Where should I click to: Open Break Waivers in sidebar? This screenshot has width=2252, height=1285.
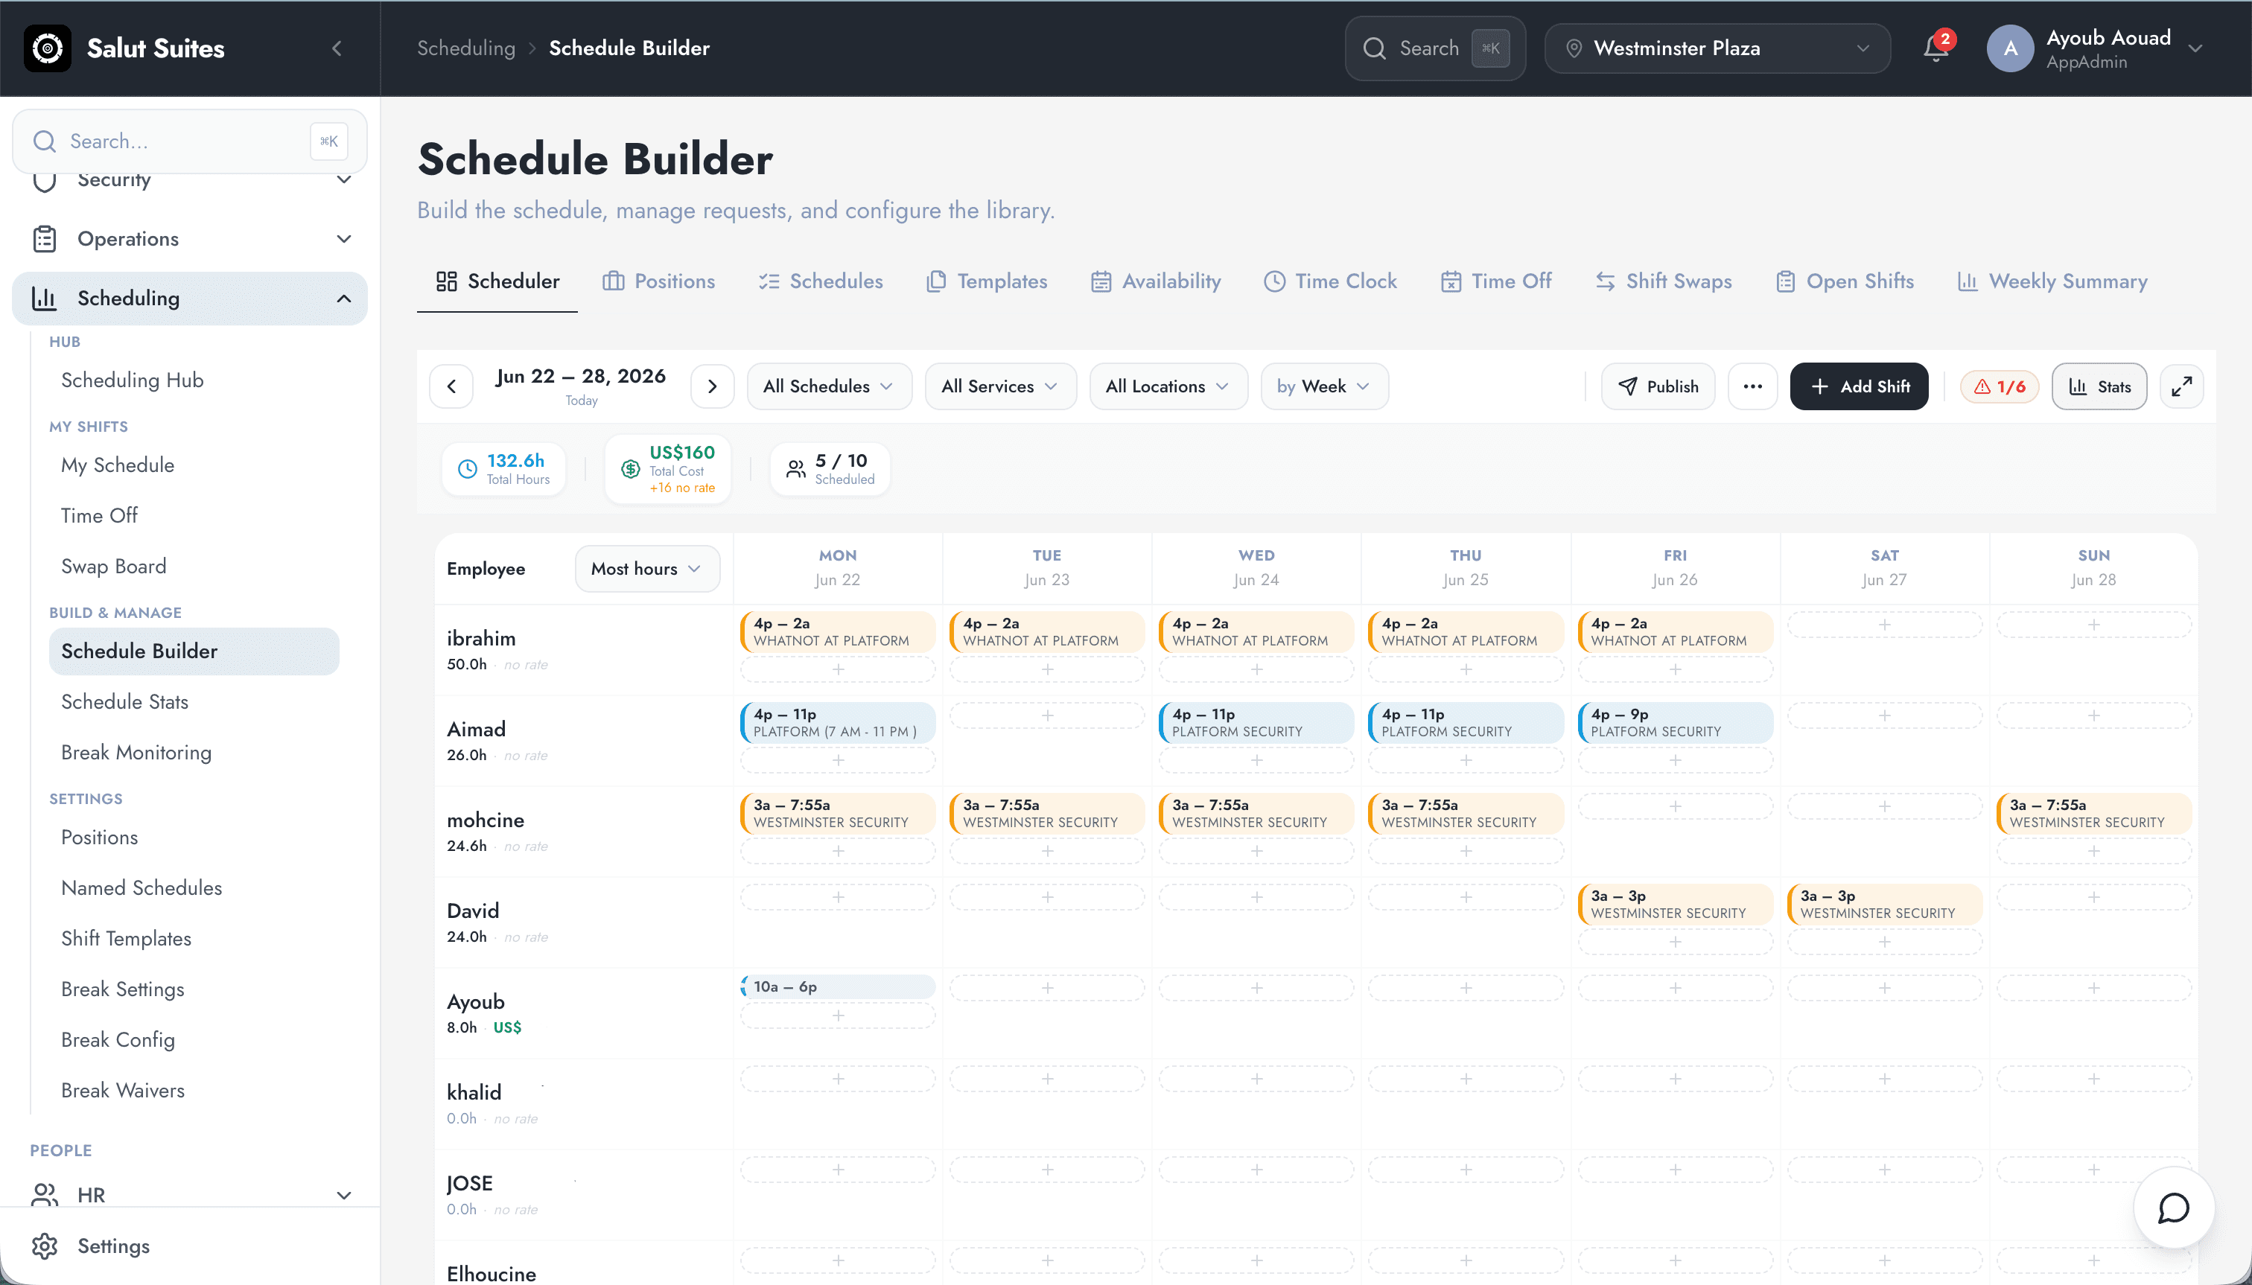123,1091
